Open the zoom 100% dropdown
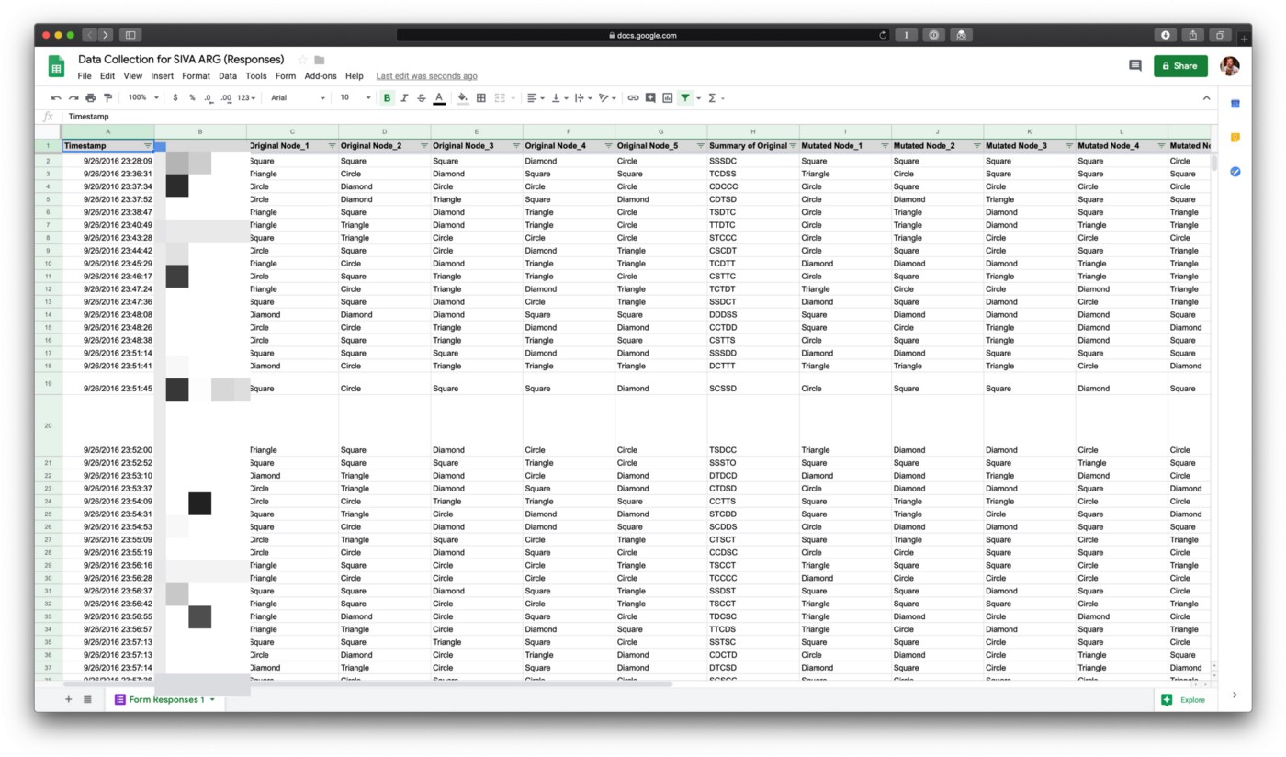 pos(142,97)
